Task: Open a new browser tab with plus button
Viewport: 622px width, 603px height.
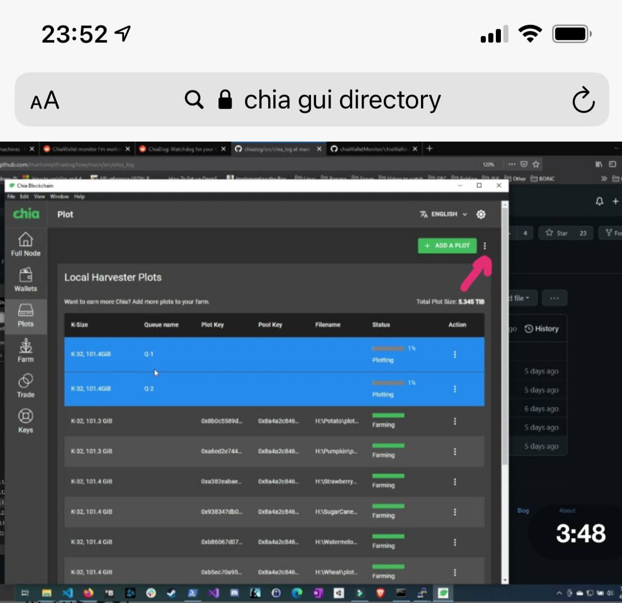Action: 429,148
